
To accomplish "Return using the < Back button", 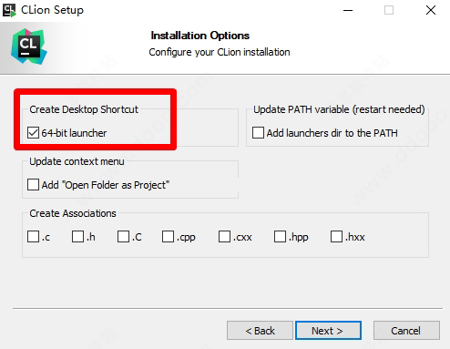I will [x=260, y=331].
